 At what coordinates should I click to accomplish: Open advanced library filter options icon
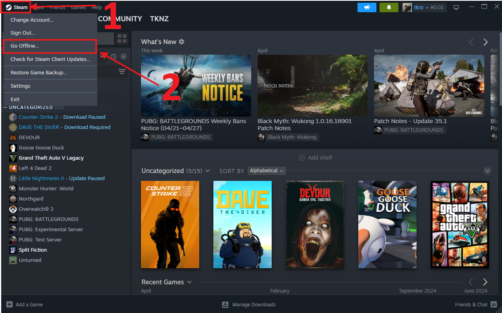(x=122, y=72)
